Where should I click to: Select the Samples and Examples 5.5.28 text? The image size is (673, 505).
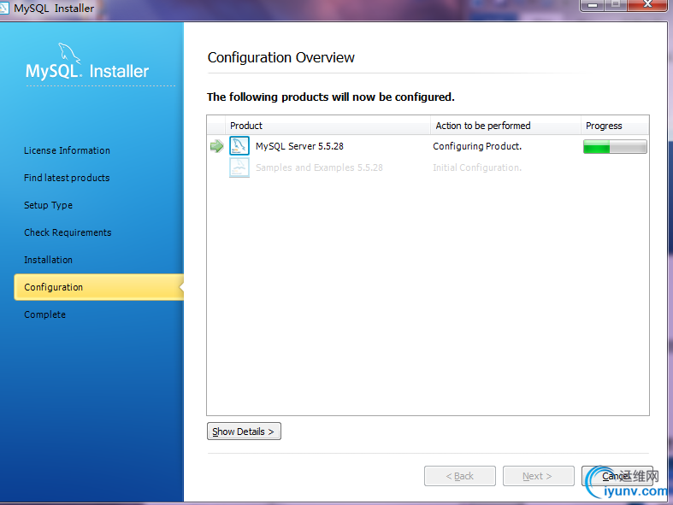[x=319, y=167]
